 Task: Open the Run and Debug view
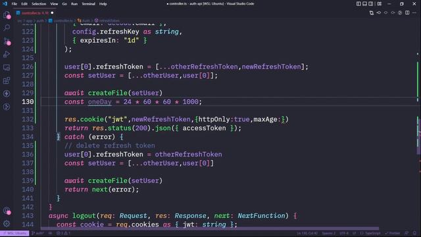(7, 54)
